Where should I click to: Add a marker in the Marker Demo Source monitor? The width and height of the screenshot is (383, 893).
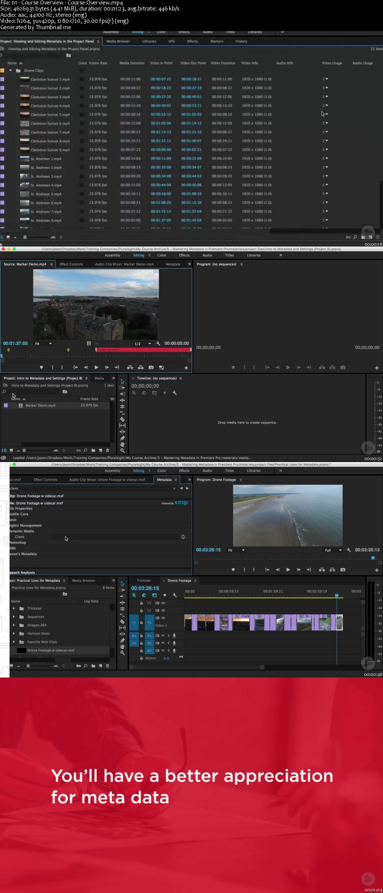tap(42, 367)
